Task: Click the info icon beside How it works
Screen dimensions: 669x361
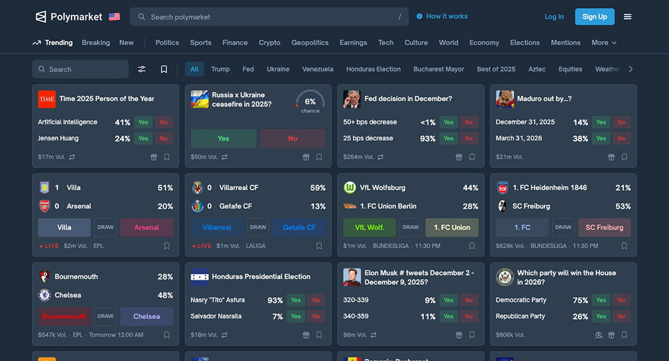Action: (419, 16)
